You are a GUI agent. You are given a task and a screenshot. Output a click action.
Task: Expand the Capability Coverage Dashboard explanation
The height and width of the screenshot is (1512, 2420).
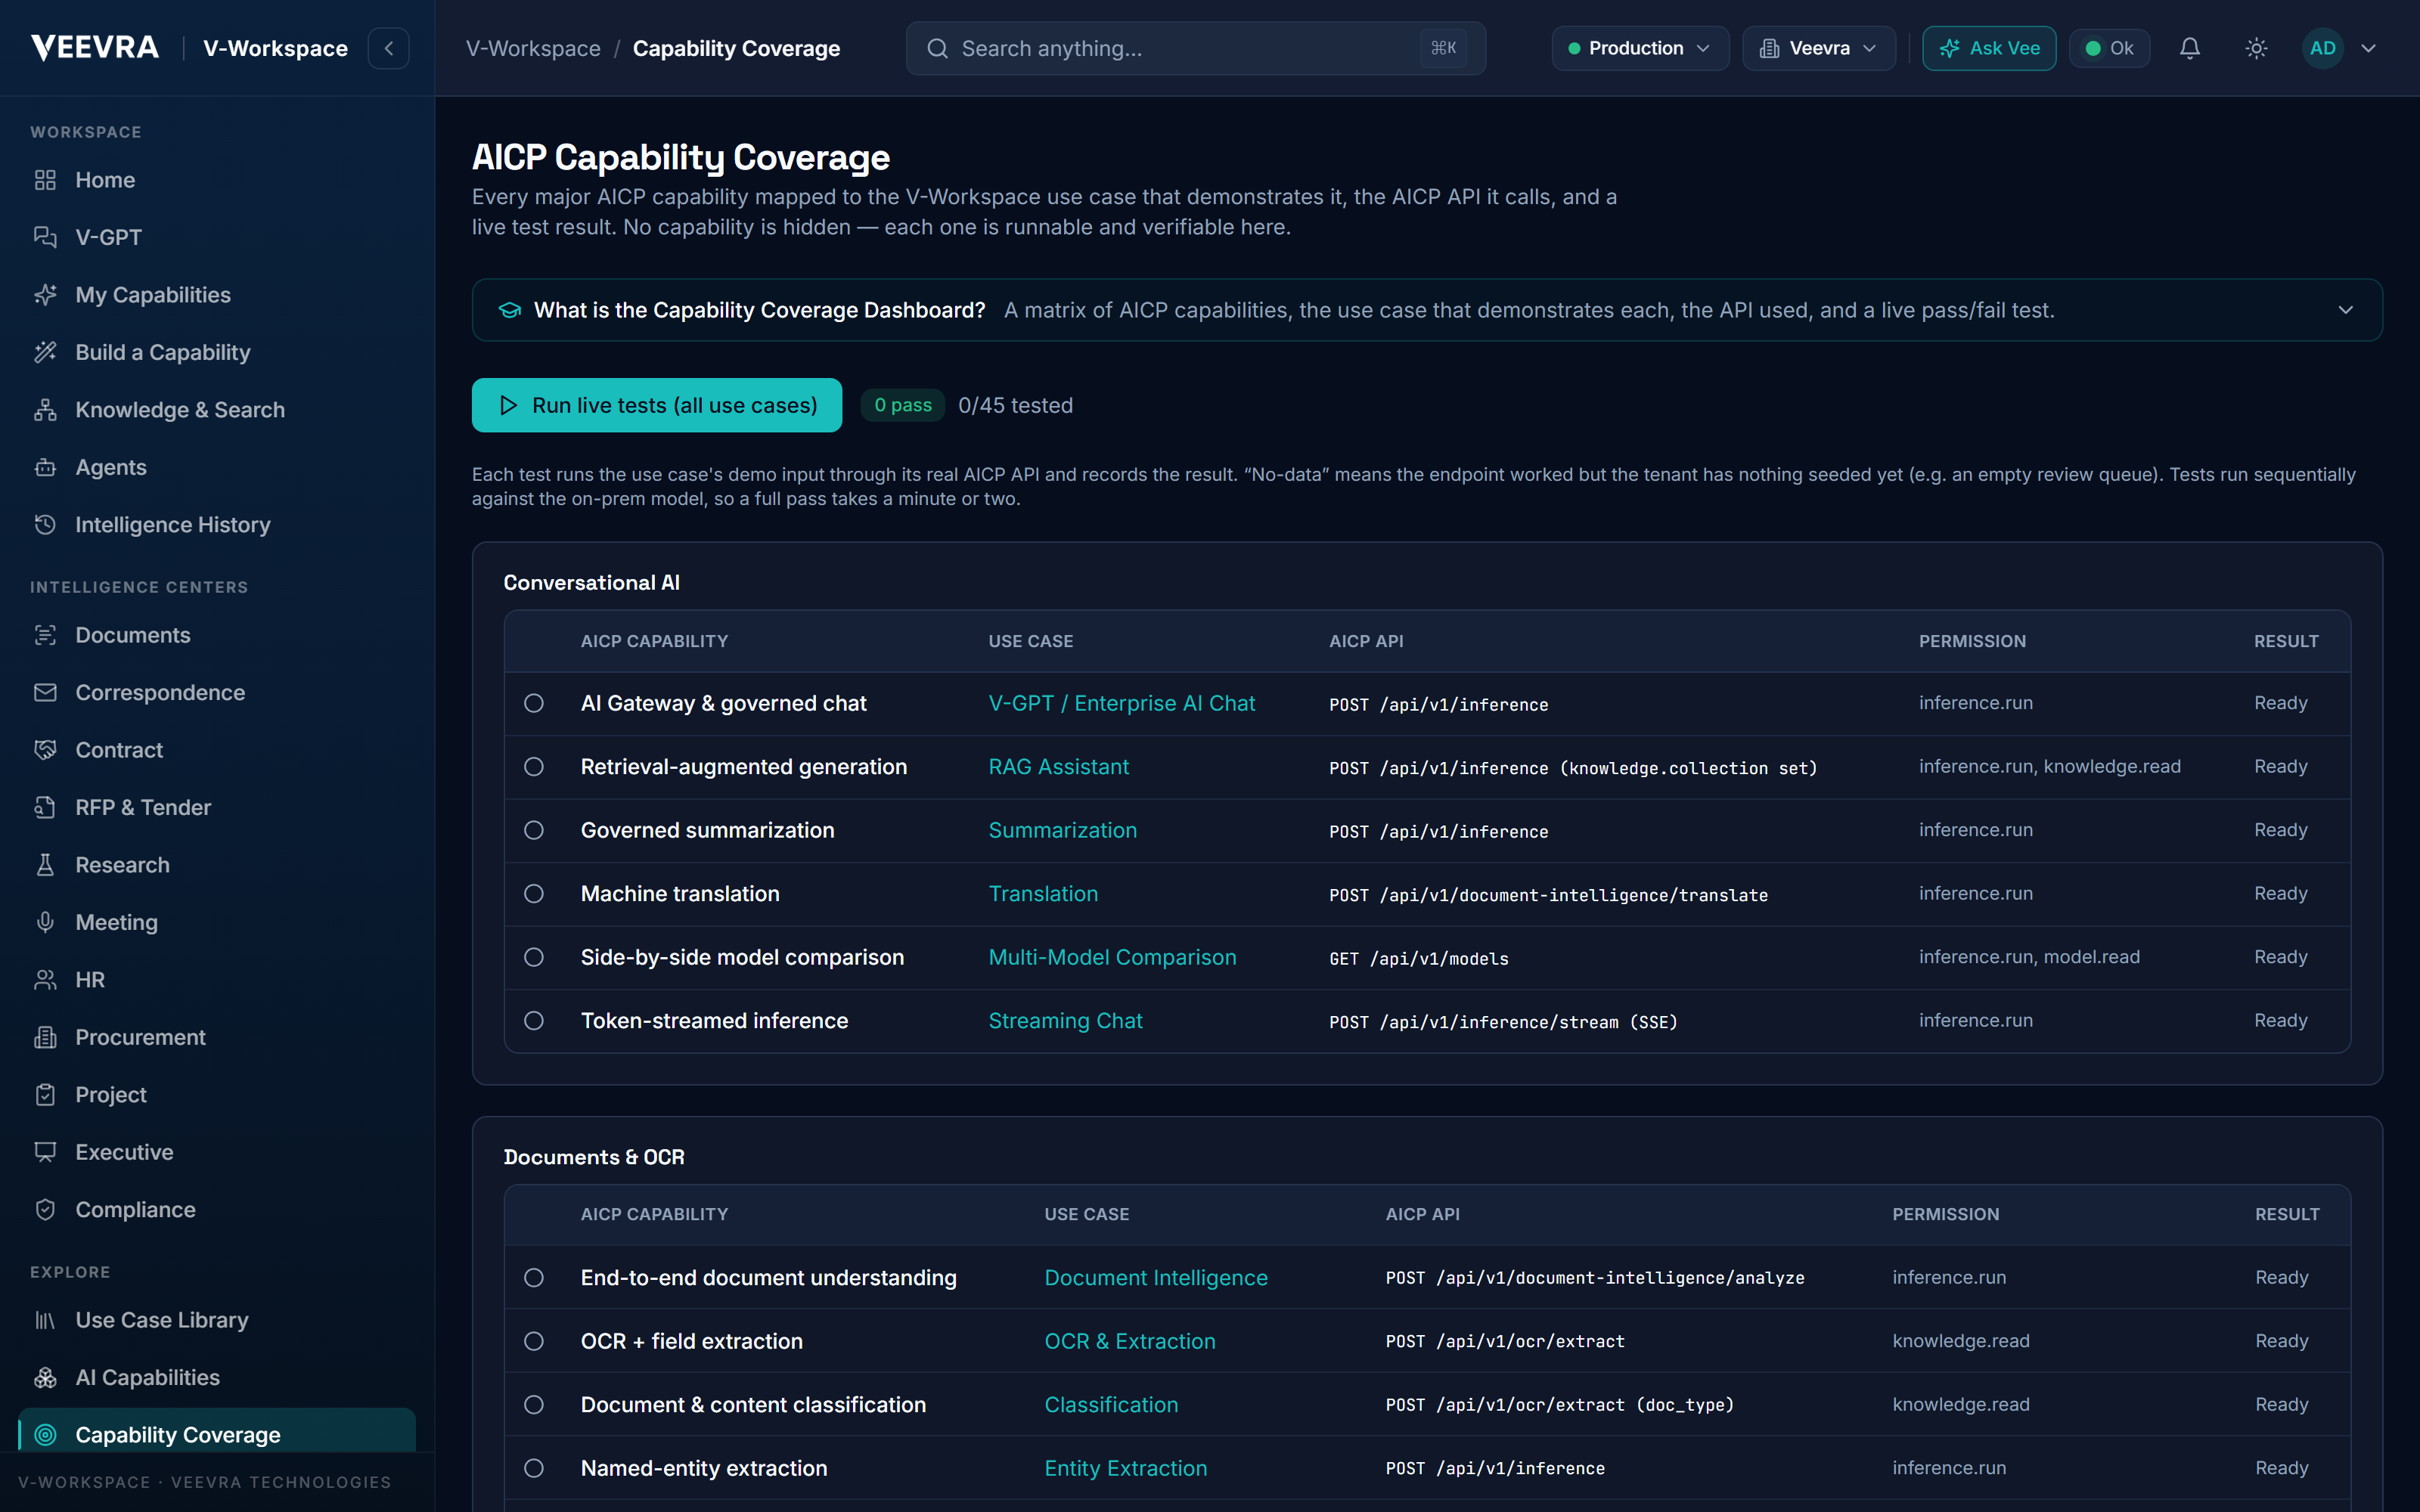point(2346,310)
